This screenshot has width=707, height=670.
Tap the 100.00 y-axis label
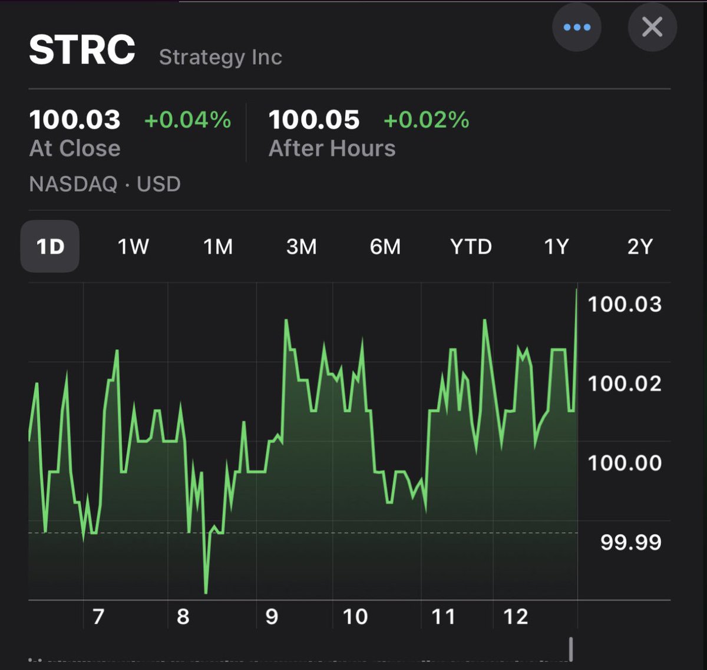(625, 463)
